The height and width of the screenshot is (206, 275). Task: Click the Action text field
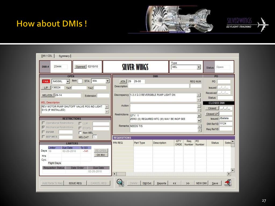click(163, 108)
